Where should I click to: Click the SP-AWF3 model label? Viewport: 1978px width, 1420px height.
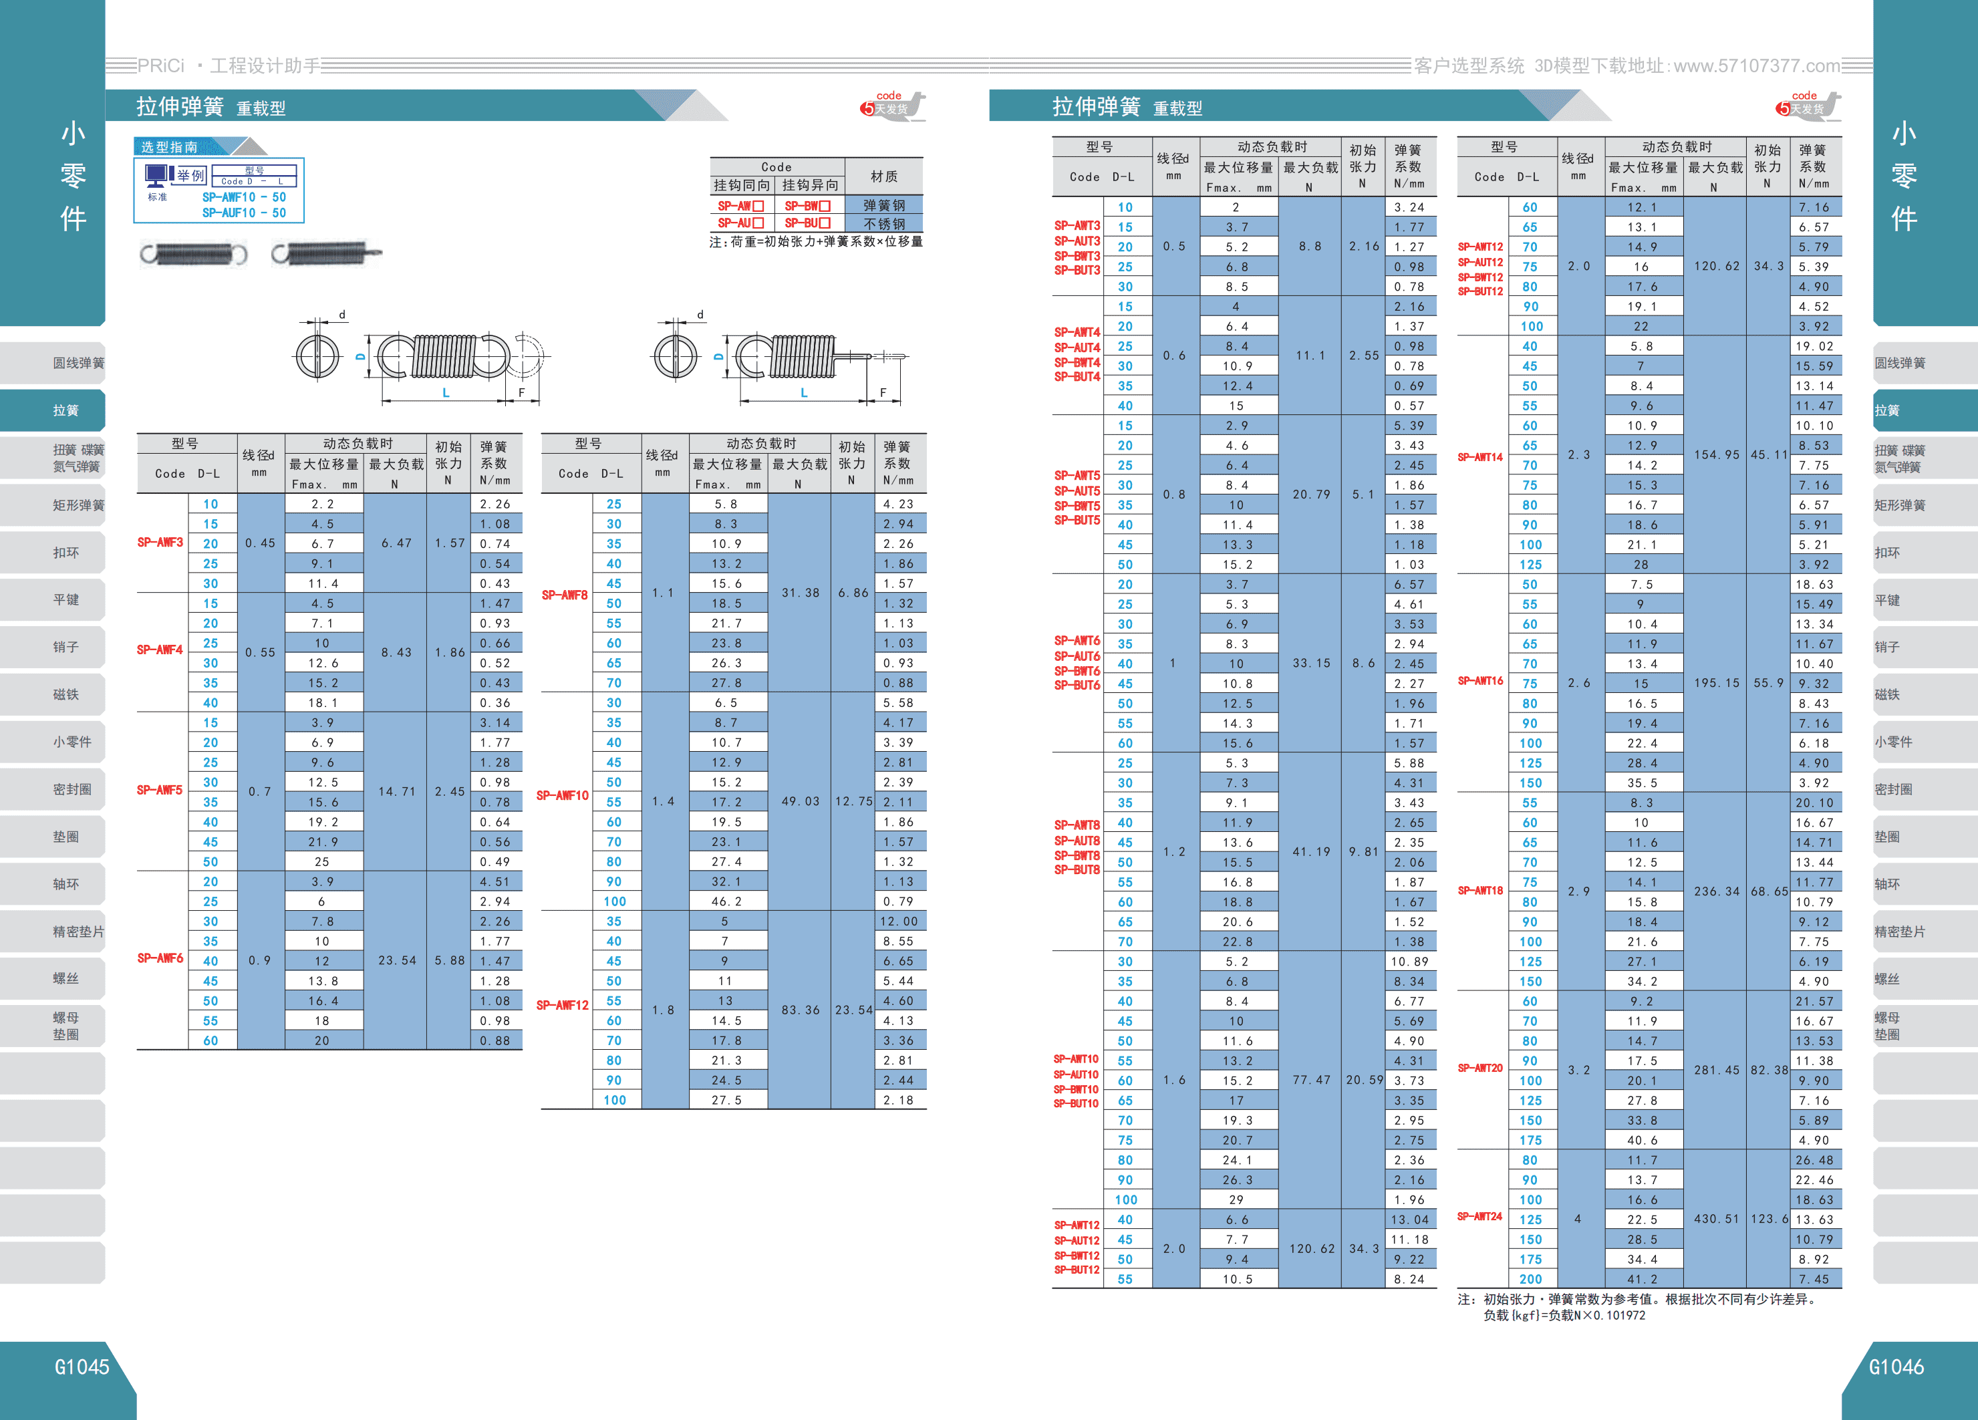(160, 543)
